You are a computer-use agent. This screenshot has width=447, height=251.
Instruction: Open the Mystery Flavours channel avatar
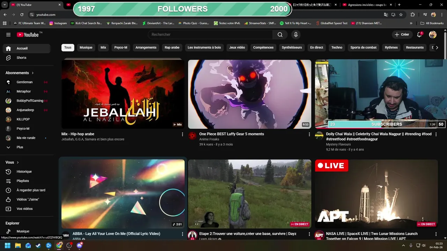point(319,136)
